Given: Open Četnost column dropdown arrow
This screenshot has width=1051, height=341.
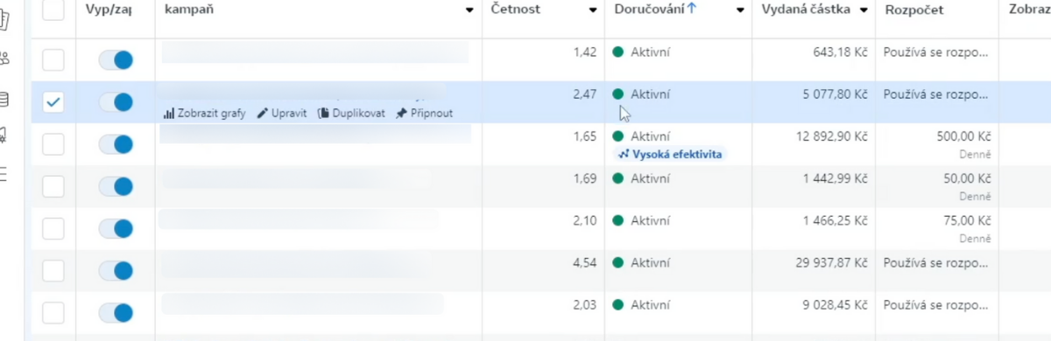Looking at the screenshot, I should click(x=593, y=10).
